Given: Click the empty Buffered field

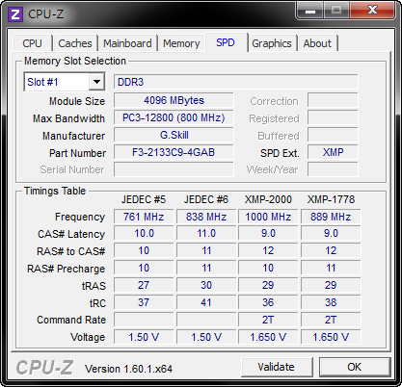Looking at the screenshot, I should (x=333, y=135).
